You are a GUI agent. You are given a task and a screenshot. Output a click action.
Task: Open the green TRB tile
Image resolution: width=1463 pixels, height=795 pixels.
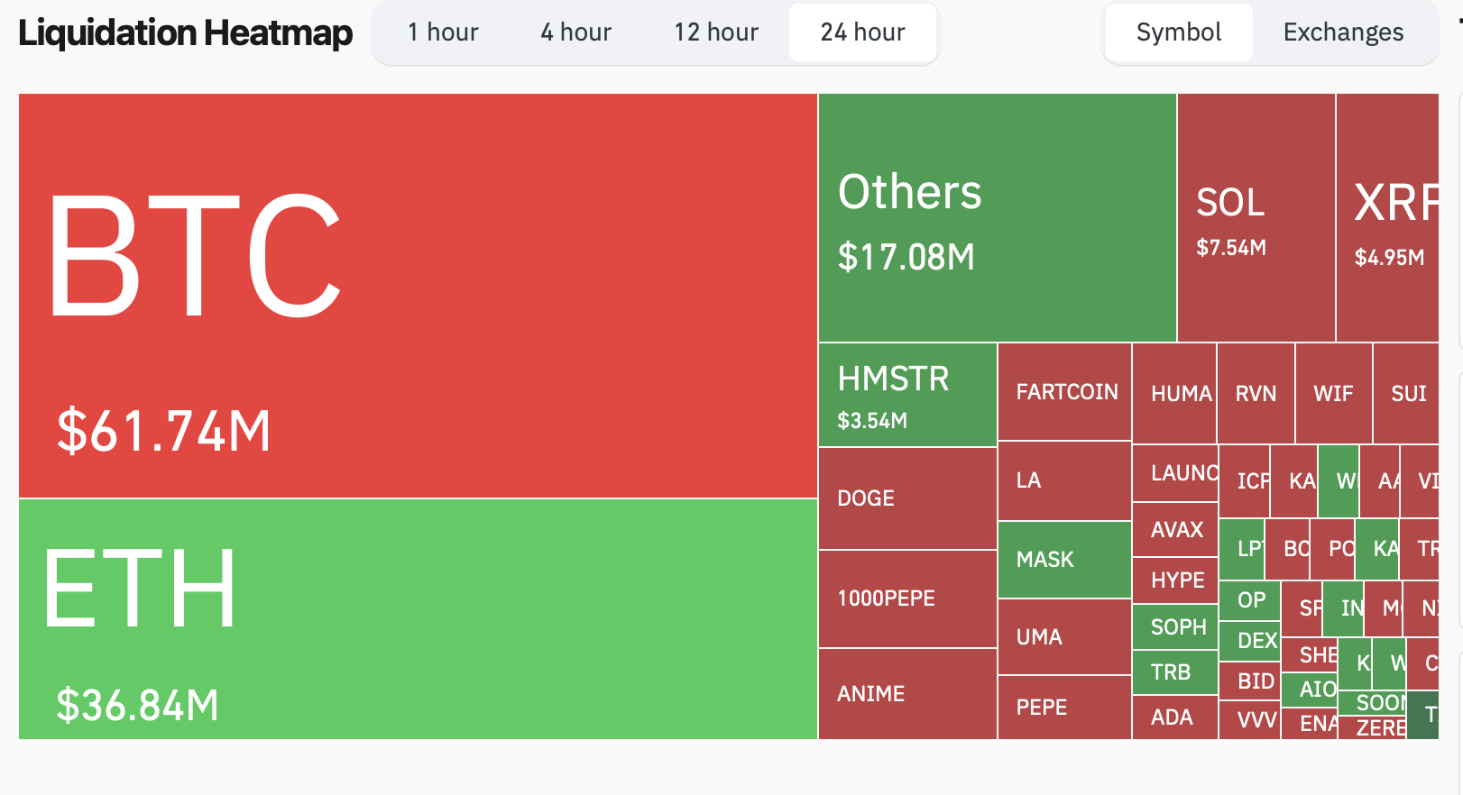1174,672
